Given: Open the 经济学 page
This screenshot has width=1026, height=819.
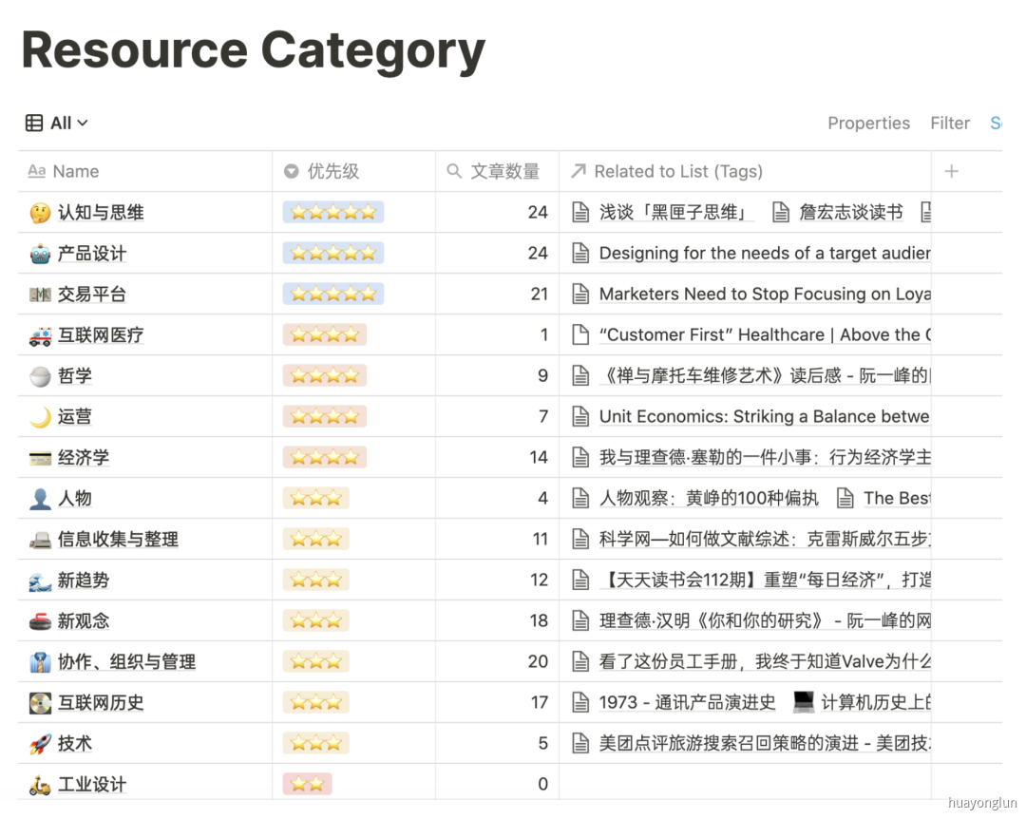Looking at the screenshot, I should (x=84, y=458).
